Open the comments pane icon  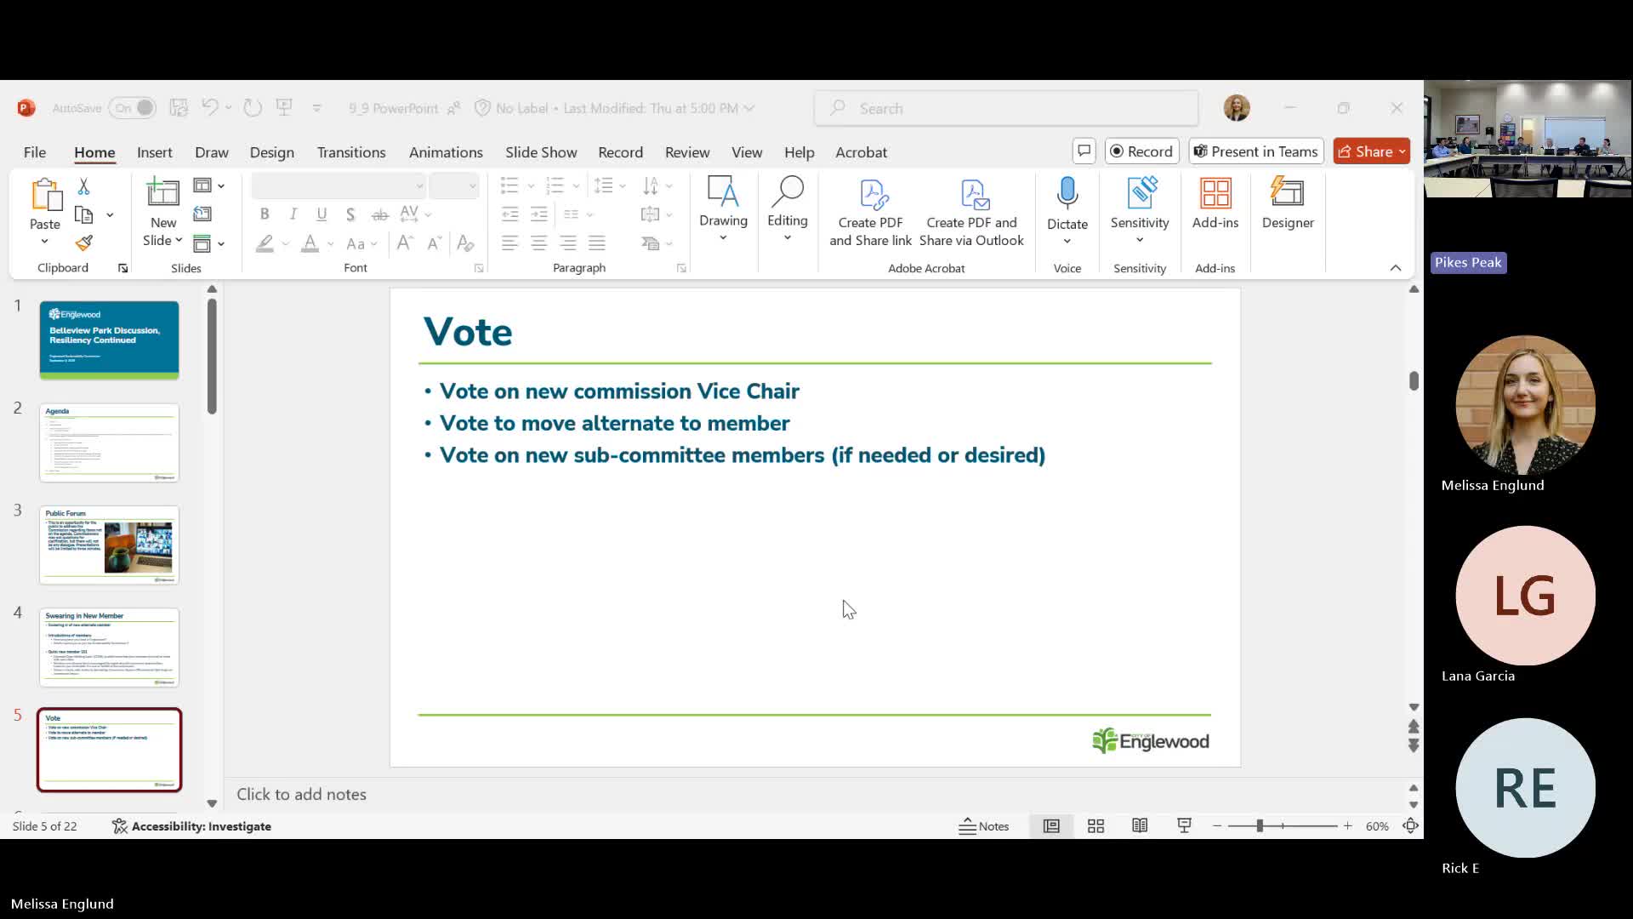1084,151
